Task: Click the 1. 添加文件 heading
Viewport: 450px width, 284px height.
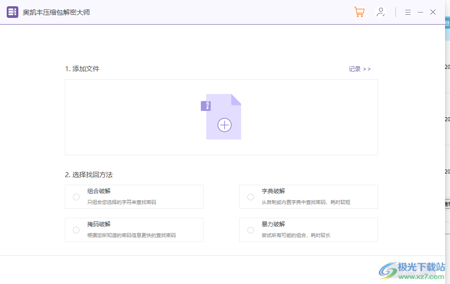Action: pos(82,69)
